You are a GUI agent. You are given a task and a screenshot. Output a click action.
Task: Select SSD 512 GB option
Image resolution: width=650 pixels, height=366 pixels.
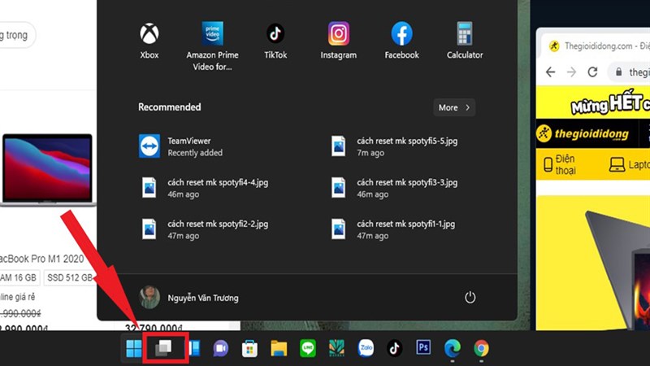69,277
